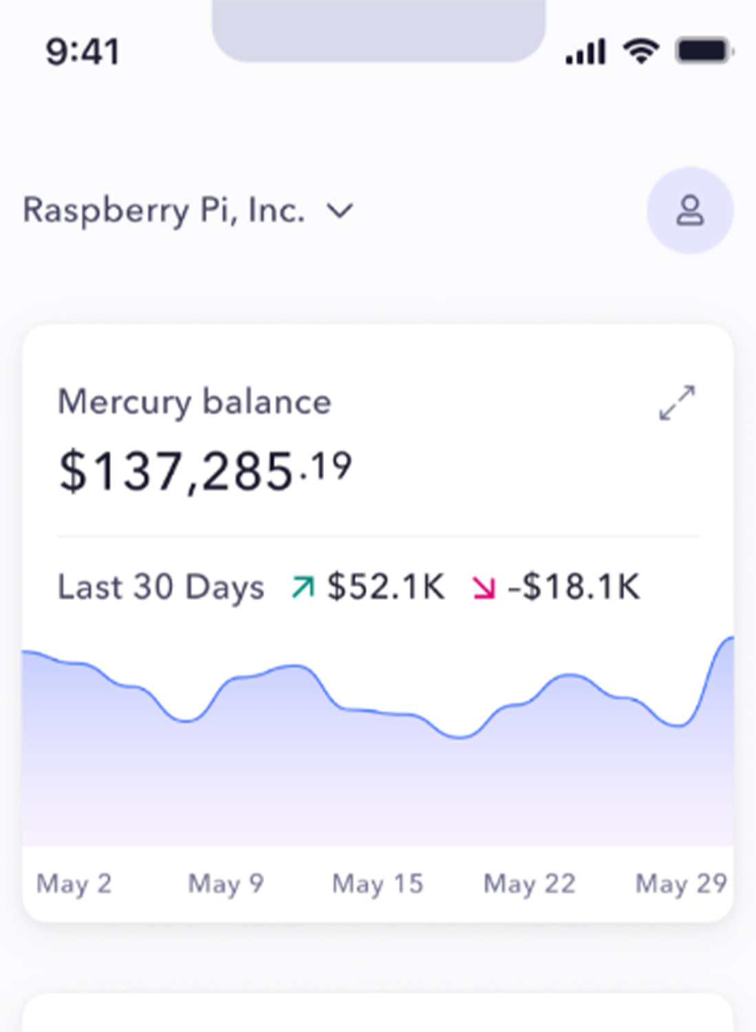
Task: Tap the Wi-Fi status icon
Action: tap(641, 52)
